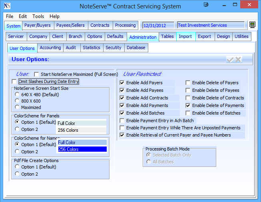261x202 pixels.
Task: Toggle Omit Slashes During Date Entry
Action: click(x=15, y=81)
